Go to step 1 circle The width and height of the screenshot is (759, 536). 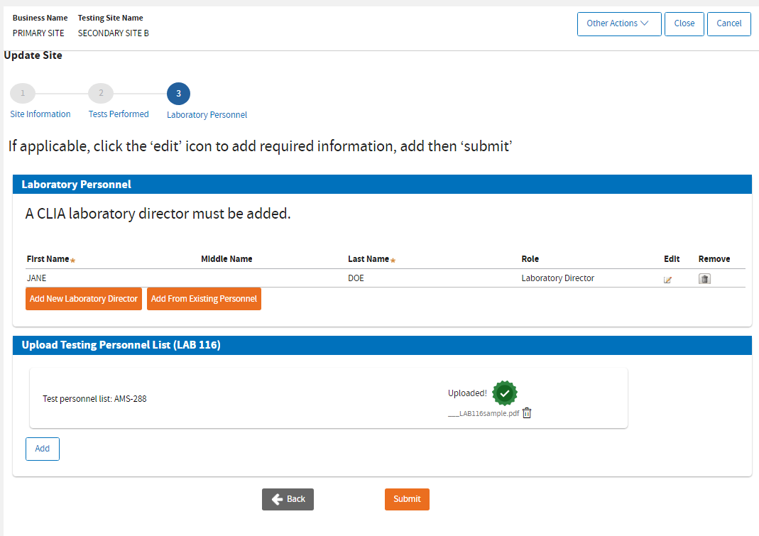pos(23,93)
